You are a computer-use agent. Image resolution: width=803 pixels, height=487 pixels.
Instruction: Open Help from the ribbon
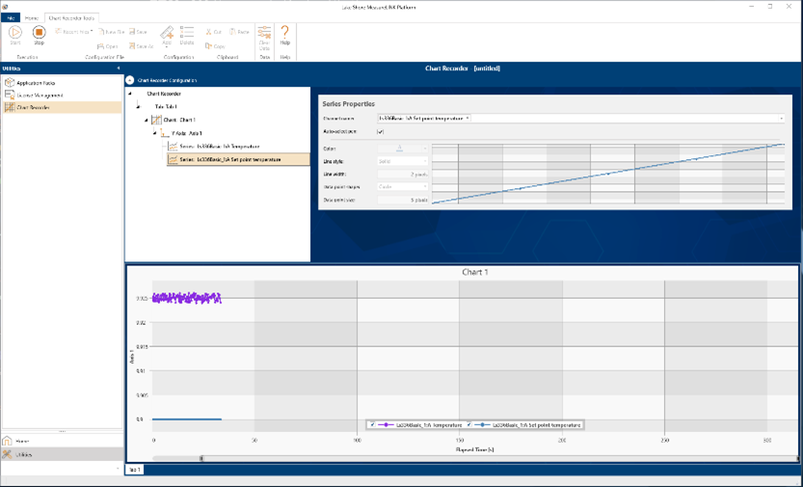[x=285, y=36]
